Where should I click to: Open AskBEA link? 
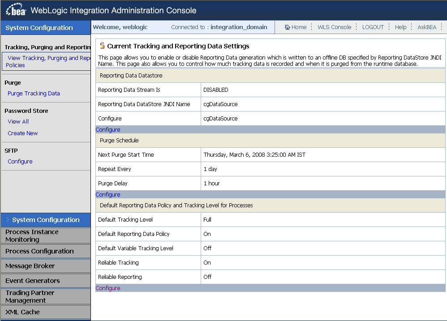tap(427, 27)
